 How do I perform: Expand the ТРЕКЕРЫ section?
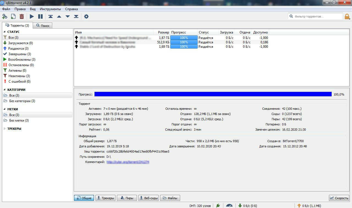click(x=5, y=128)
